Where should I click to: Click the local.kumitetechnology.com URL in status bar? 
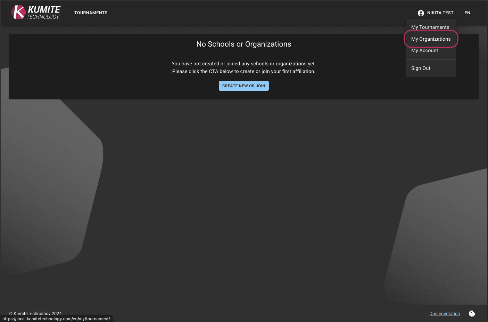(56, 319)
